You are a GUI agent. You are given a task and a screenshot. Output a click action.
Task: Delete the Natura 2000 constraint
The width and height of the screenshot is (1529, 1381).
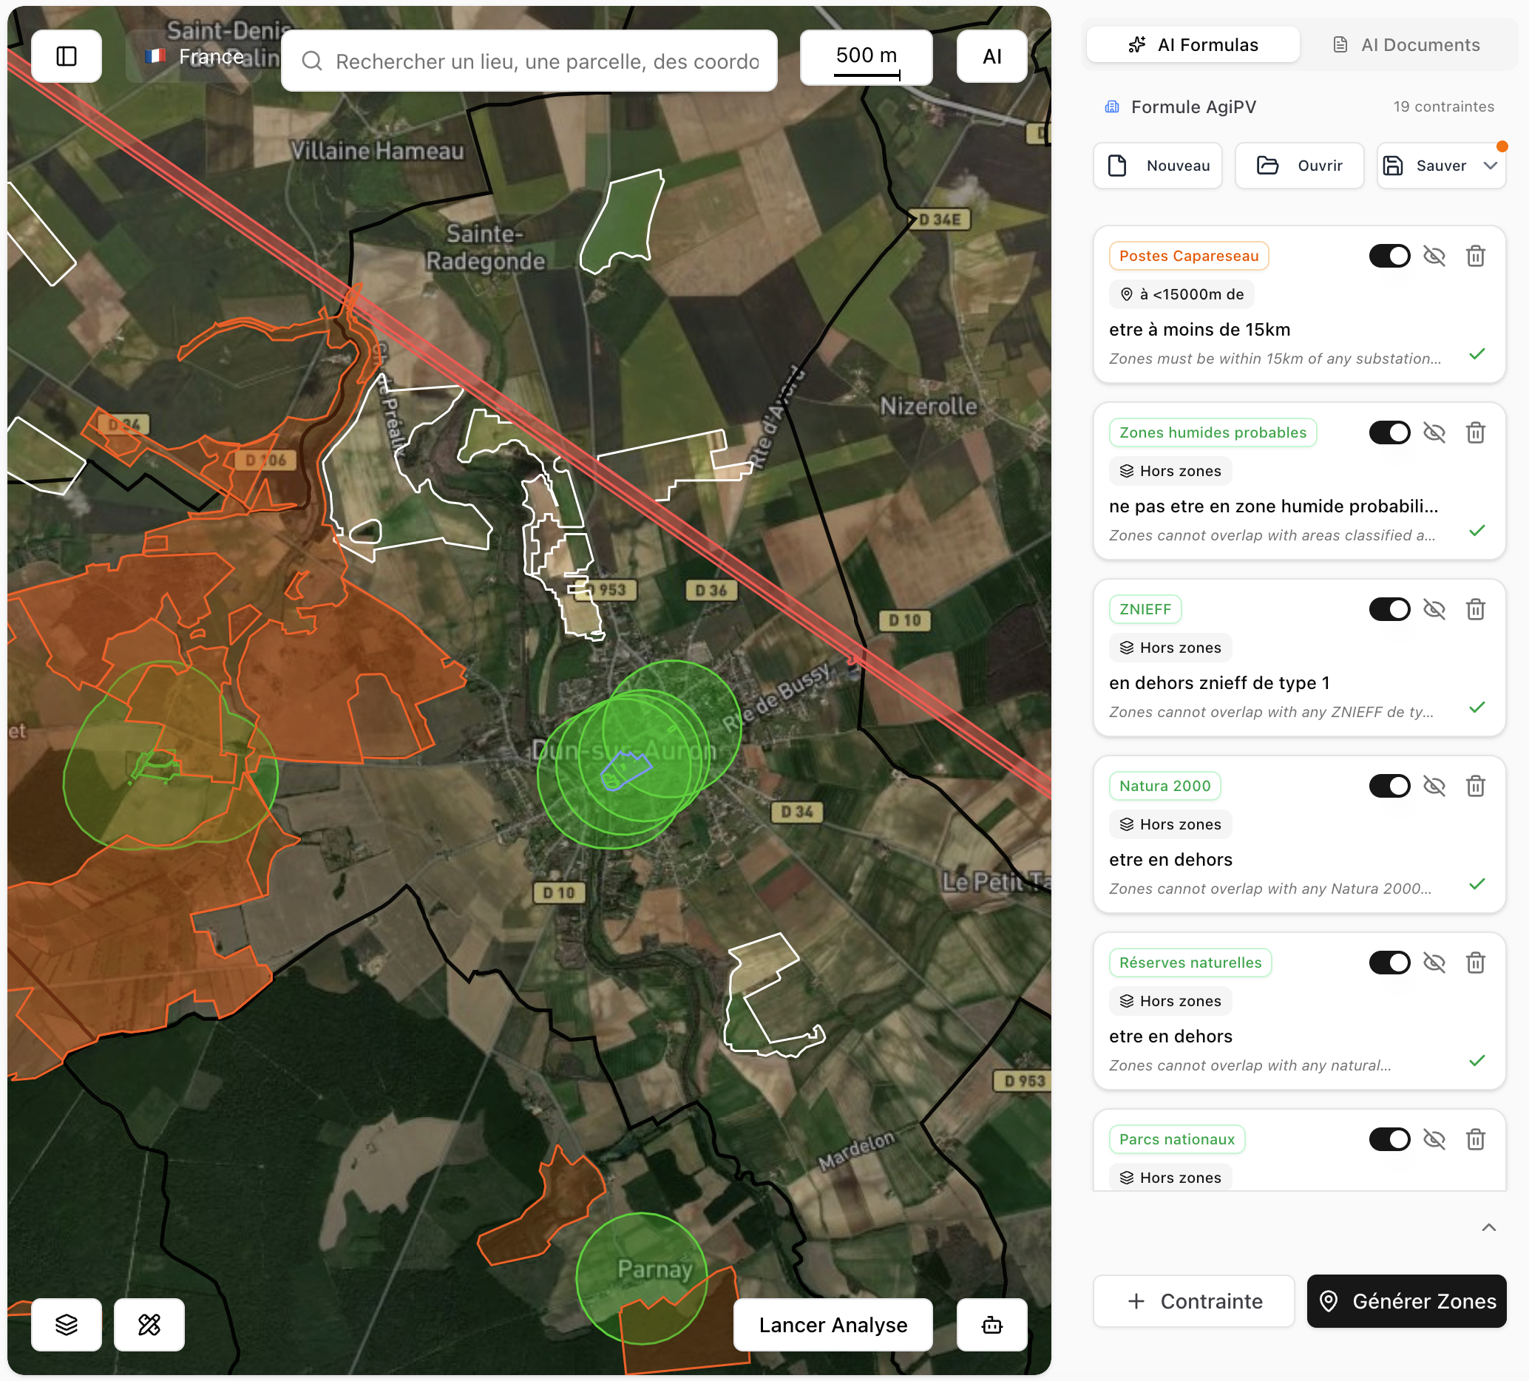point(1475,787)
